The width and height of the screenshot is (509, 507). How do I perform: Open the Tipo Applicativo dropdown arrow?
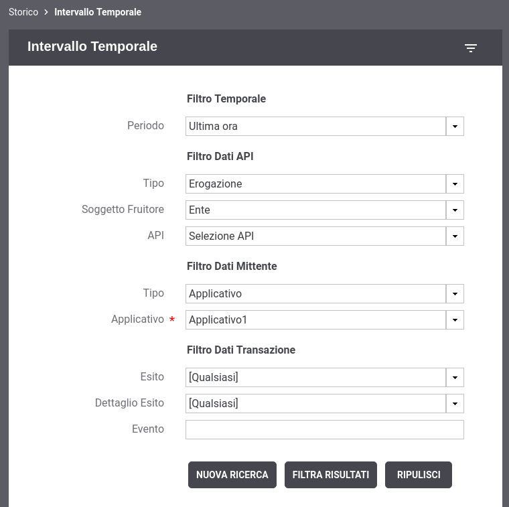455,294
